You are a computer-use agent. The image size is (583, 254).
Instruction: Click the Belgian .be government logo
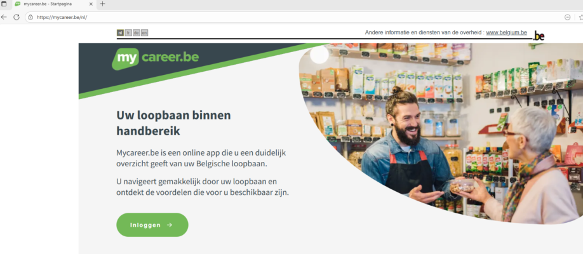(539, 36)
